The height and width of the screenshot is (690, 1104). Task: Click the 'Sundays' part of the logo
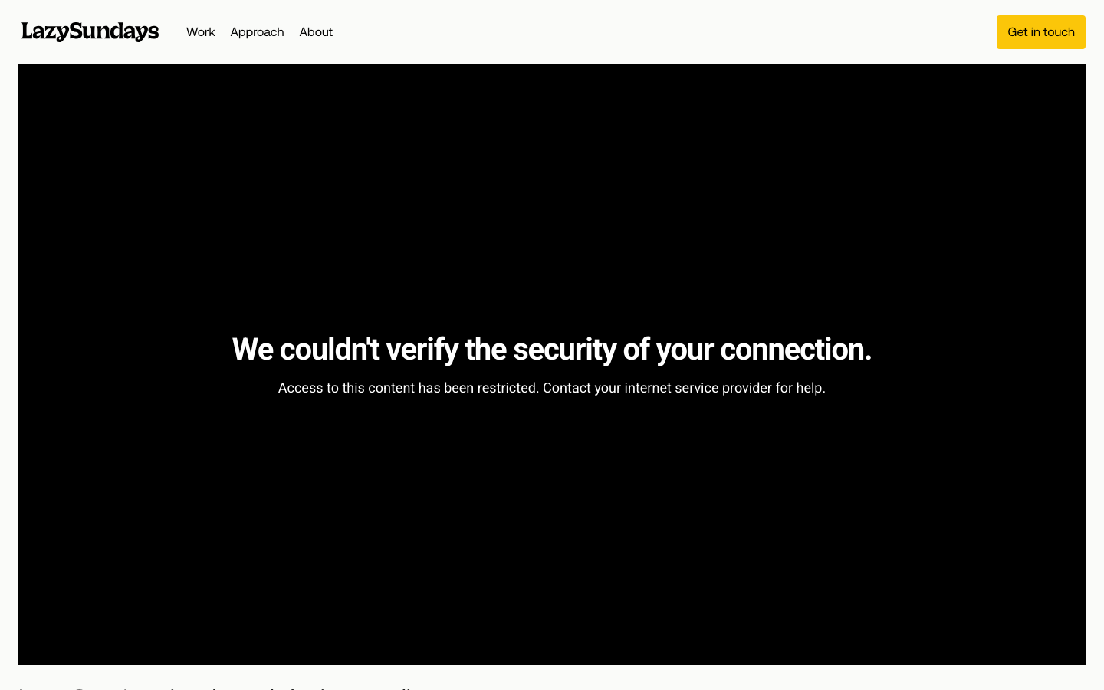click(x=114, y=31)
